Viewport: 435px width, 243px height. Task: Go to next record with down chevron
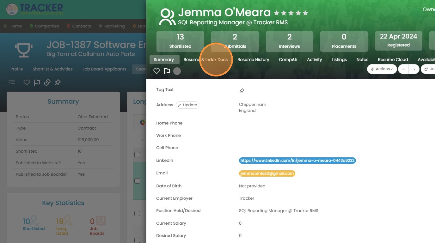tap(414, 69)
